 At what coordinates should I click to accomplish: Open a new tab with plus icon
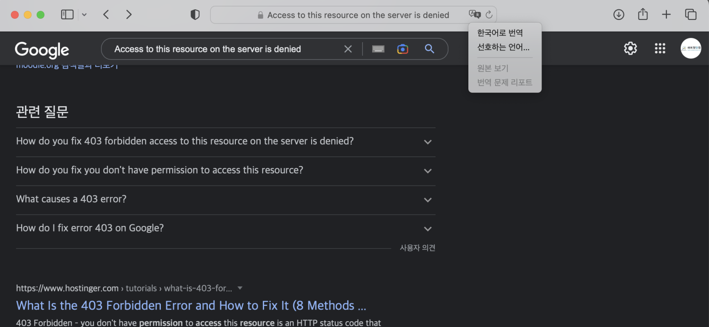(666, 15)
